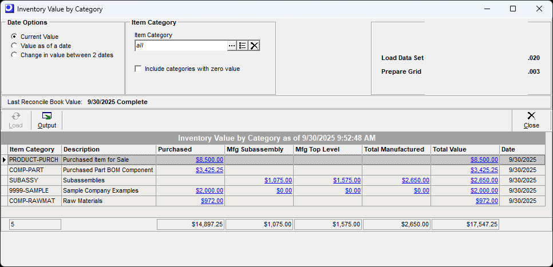The height and width of the screenshot is (267, 553).
Task: Click the Mfg Subassembly column header
Action: tap(259, 149)
